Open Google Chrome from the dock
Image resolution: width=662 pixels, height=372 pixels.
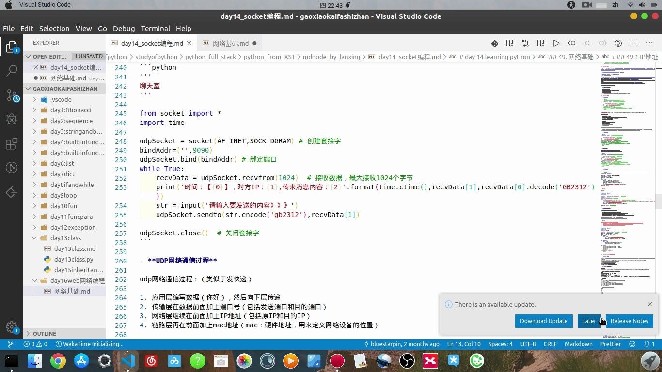pyautogui.click(x=58, y=360)
